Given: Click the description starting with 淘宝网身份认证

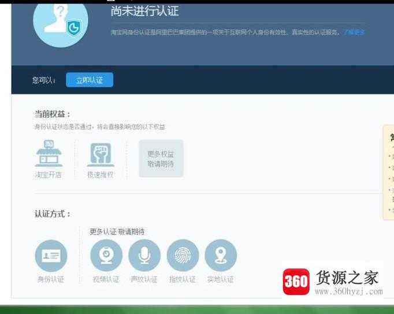Looking at the screenshot, I should (x=226, y=32).
